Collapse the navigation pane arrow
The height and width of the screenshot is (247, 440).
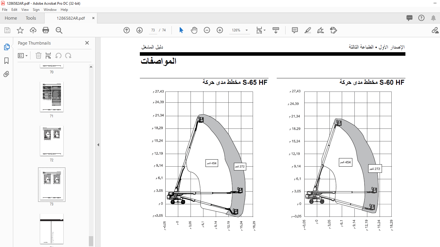point(98,145)
